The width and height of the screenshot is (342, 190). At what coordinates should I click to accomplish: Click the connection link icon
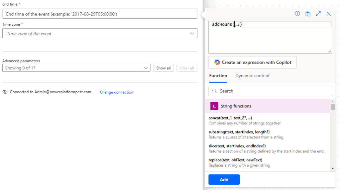5,92
